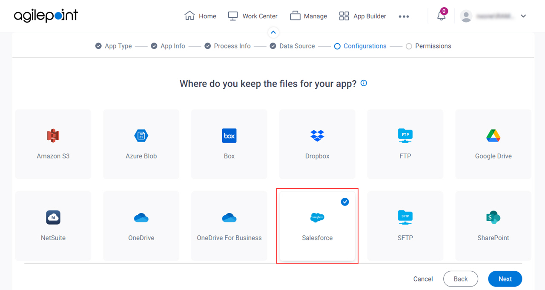The height and width of the screenshot is (290, 545).
Task: Choose the OneDrive For Business cloud icon
Action: 229,218
